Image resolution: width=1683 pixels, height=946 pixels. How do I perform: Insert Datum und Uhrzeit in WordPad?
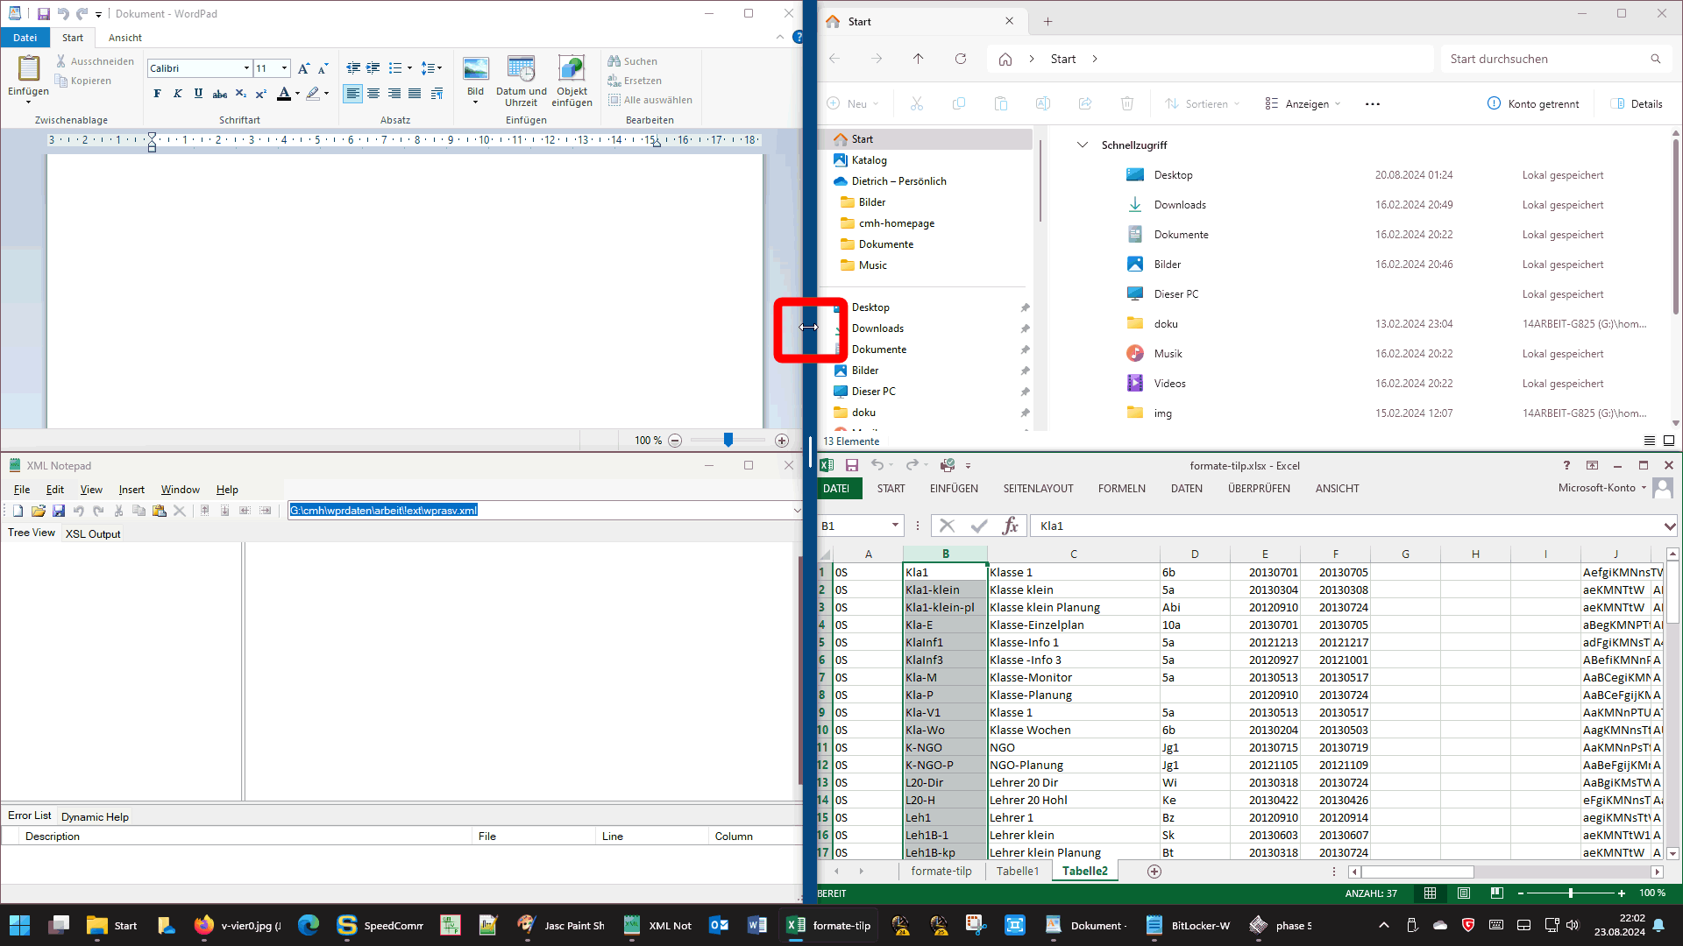point(521,70)
